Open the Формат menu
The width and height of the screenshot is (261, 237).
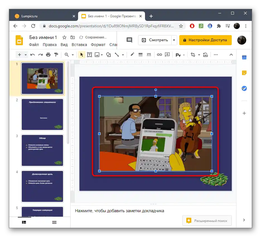(98, 45)
